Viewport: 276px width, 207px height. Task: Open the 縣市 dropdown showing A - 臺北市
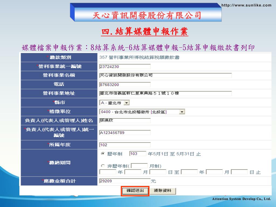click(x=115, y=103)
